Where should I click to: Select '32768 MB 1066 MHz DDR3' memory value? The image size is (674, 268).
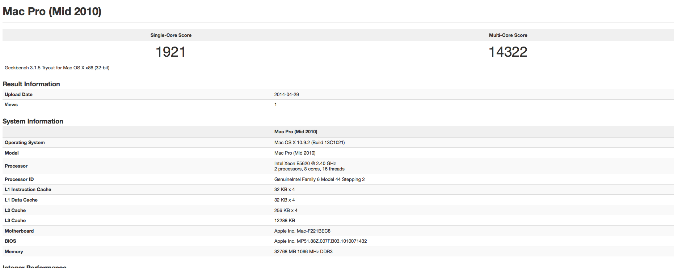pos(303,252)
